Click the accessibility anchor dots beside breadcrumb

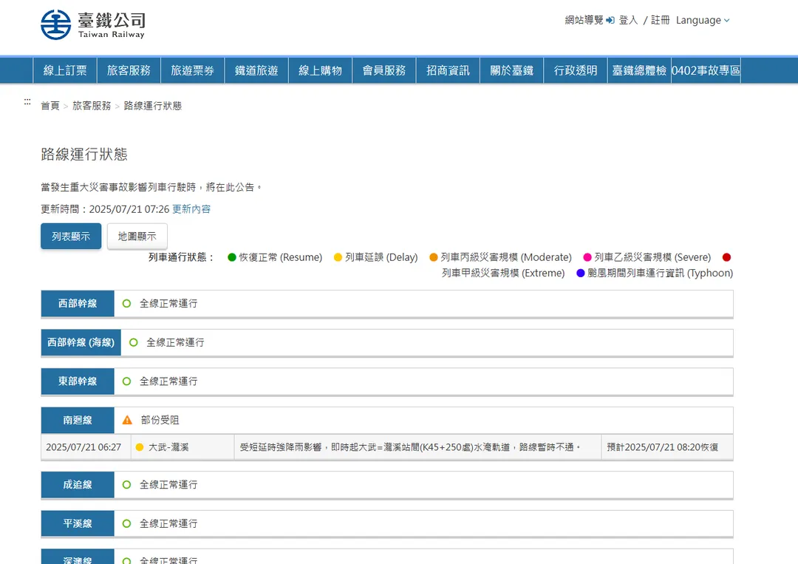(x=27, y=102)
